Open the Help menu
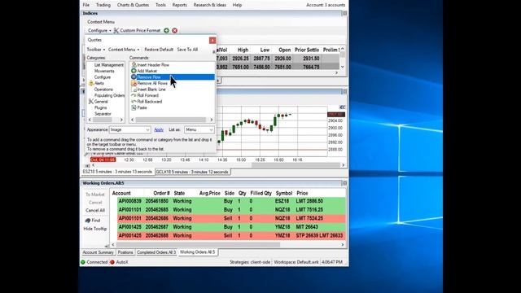Screen dimensions: 521x293 coord(237,5)
